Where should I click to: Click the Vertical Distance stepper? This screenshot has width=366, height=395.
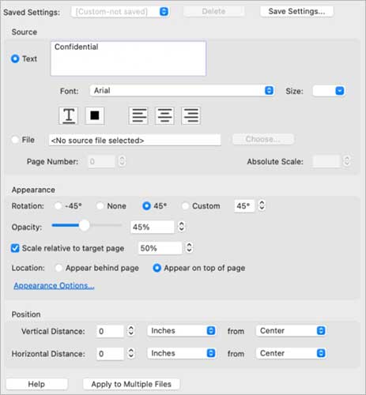131,330
